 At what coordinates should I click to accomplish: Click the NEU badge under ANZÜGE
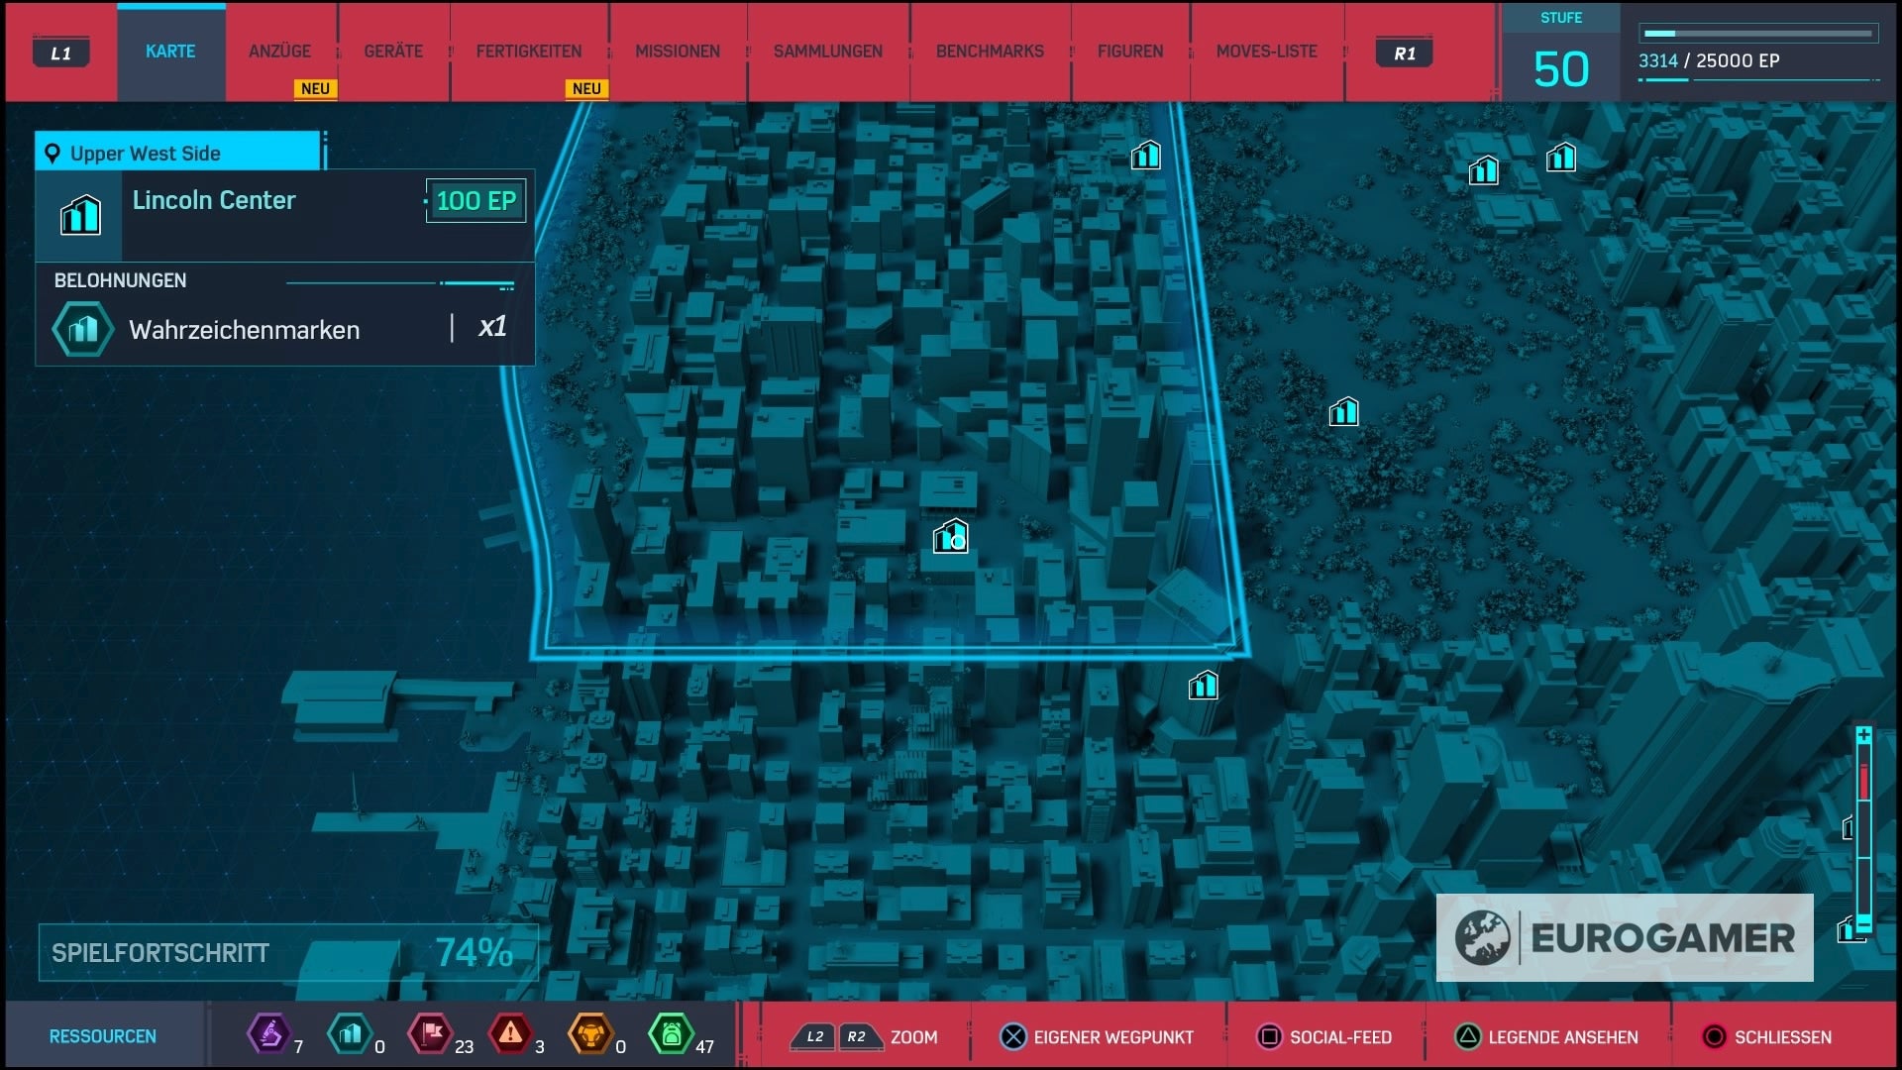(x=315, y=89)
